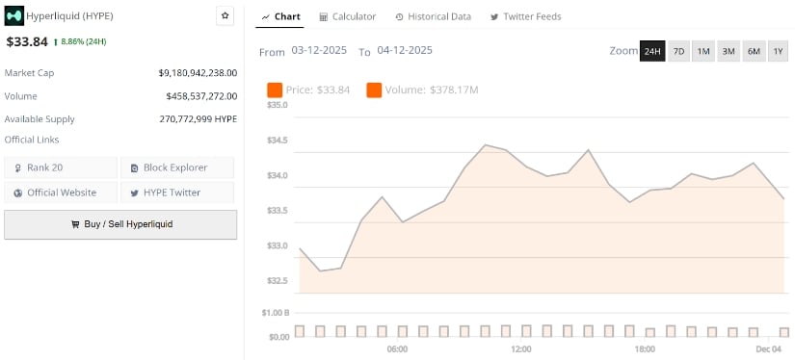The width and height of the screenshot is (795, 360).
Task: Click the market cap value $9,180,942,238.00
Action: point(198,73)
